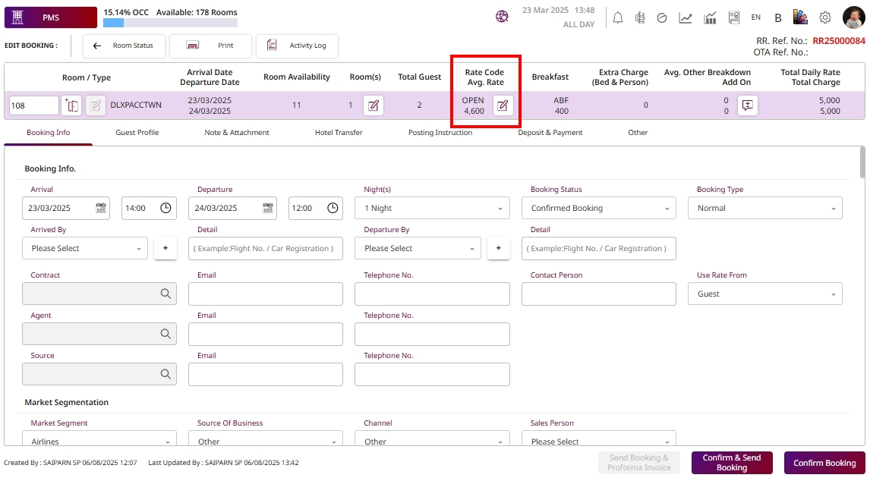Click the Room(s) edit icon
Image resolution: width=870 pixels, height=481 pixels.
click(373, 105)
